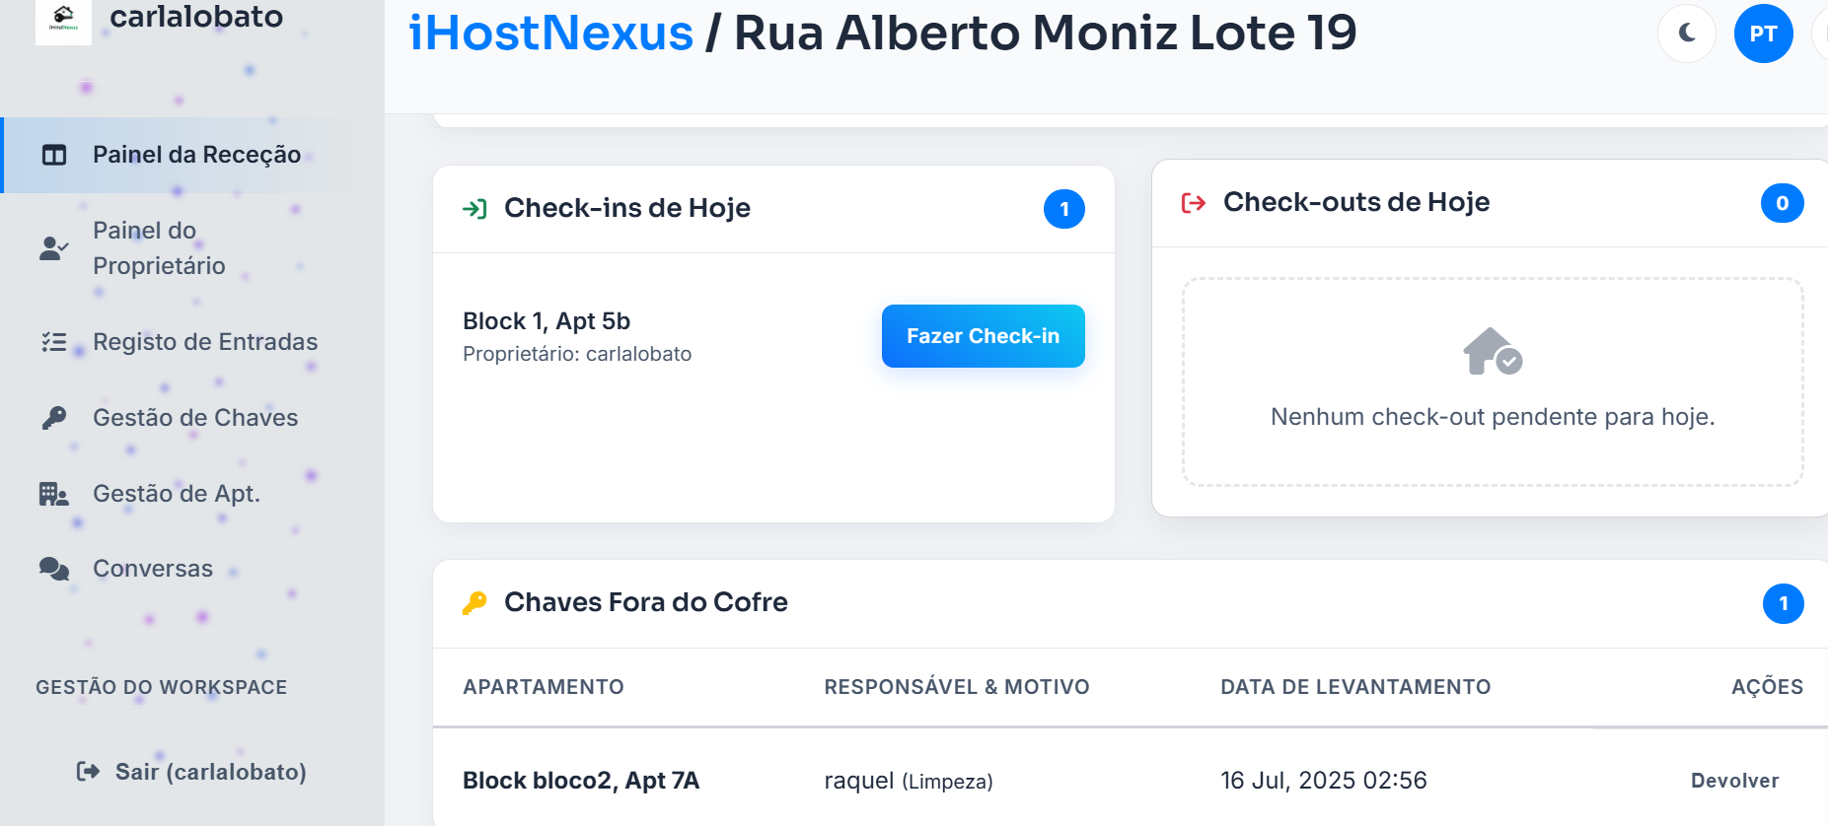Image resolution: width=1828 pixels, height=826 pixels.
Task: Select the Gestão de Apt. building icon
Action: 54,493
